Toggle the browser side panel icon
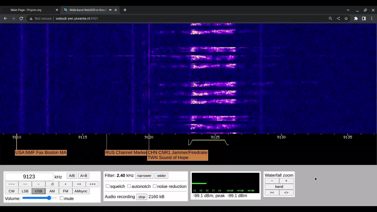The height and width of the screenshot is (212, 377). coord(364,18)
